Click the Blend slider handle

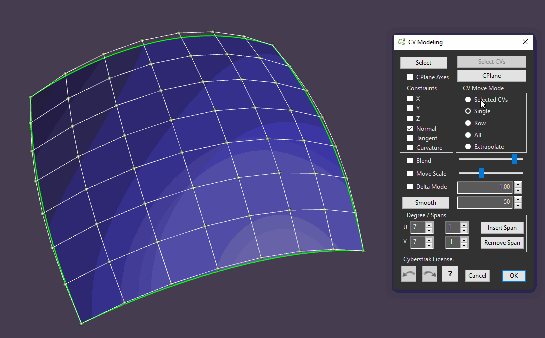coord(514,159)
